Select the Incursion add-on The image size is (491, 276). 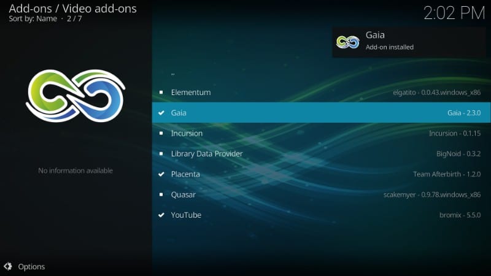click(321, 133)
